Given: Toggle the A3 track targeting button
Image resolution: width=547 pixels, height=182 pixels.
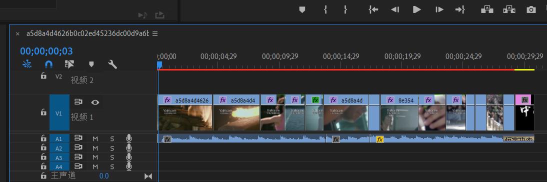Looking at the screenshot, I should click(x=59, y=157).
